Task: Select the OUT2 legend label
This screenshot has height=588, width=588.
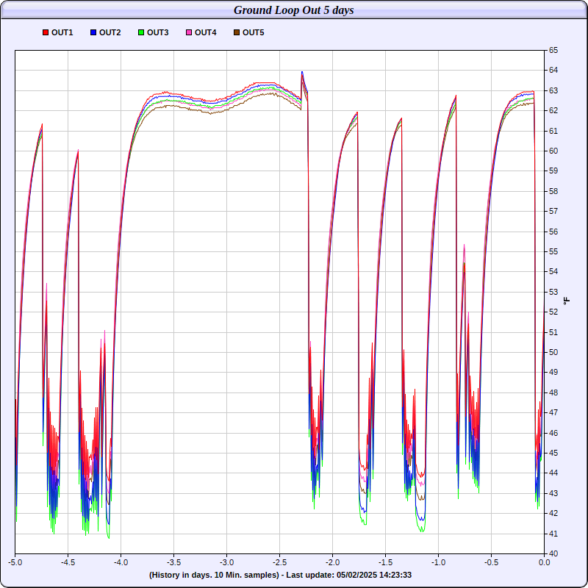Action: (x=110, y=32)
